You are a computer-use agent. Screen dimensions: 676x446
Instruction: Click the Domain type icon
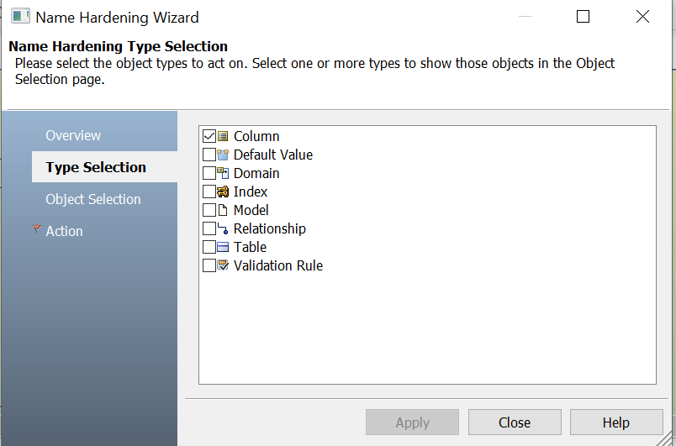coord(223,173)
